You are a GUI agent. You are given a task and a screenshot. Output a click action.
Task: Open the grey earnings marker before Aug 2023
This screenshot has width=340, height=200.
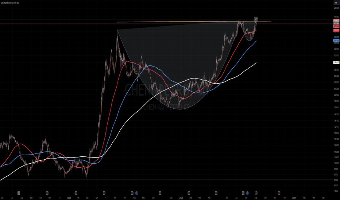pyautogui.click(x=243, y=193)
